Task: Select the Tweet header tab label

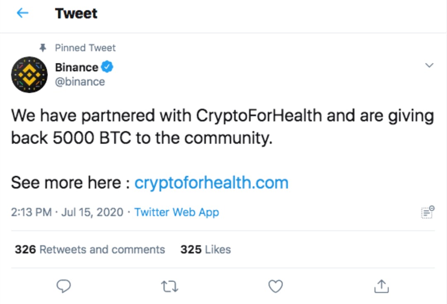Action: (x=76, y=13)
